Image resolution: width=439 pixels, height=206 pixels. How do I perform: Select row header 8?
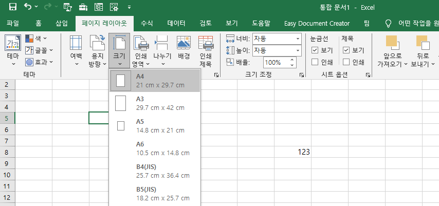pos(7,152)
